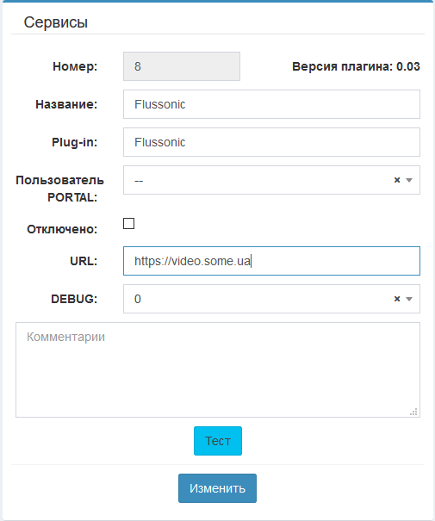Clear the DEBUG value with × icon
435x521 pixels.
click(397, 299)
